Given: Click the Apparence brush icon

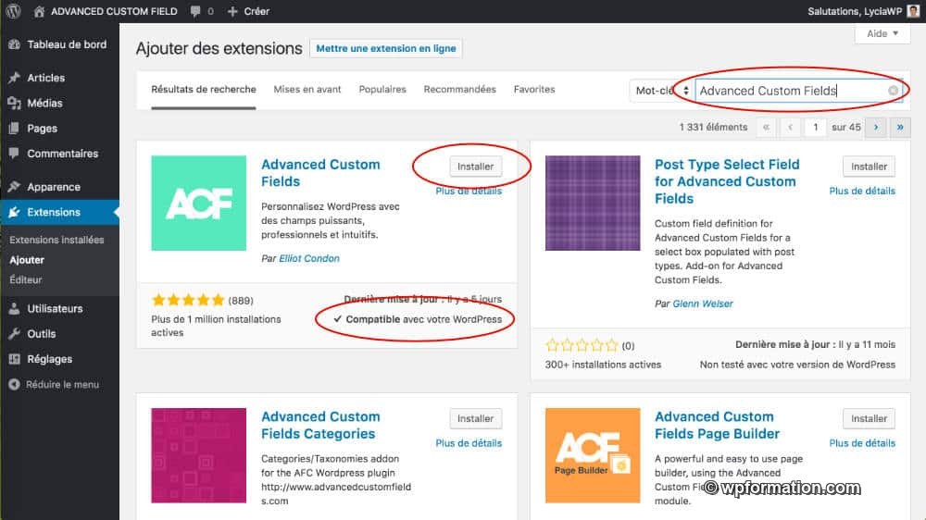Looking at the screenshot, I should point(14,187).
